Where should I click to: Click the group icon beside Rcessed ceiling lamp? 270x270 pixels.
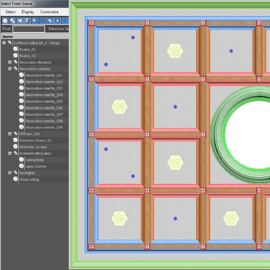tap(15, 153)
